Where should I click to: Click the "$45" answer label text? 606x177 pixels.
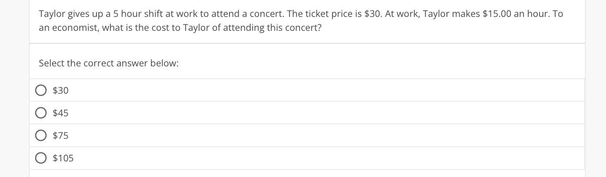click(x=60, y=113)
